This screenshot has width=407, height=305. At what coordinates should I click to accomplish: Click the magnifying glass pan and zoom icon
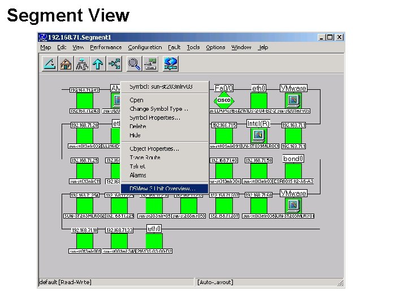(134, 64)
